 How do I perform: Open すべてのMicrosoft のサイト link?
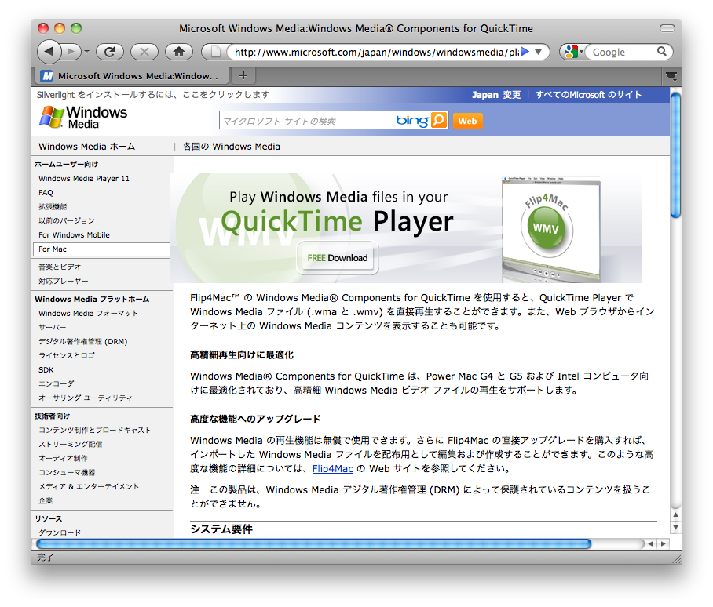pyautogui.click(x=588, y=95)
